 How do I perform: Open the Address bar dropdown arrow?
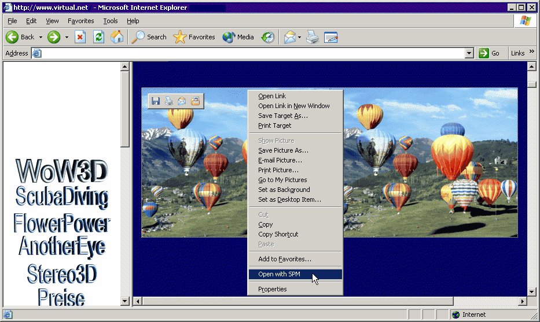tap(469, 53)
